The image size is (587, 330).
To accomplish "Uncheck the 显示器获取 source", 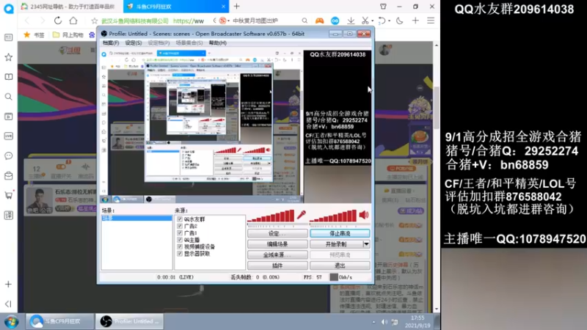I will [180, 253].
